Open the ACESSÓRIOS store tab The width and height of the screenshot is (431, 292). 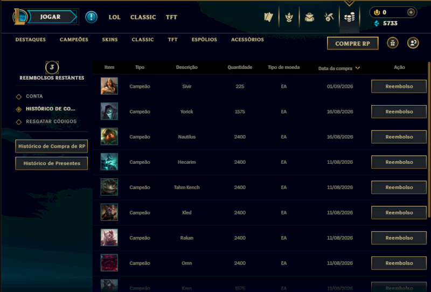[247, 39]
